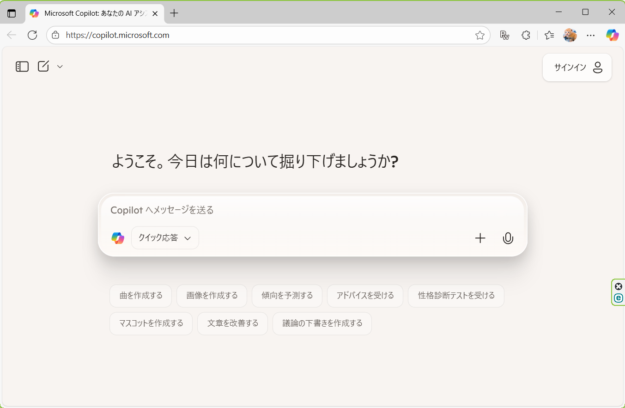This screenshot has width=625, height=408.
Task: Add page to favorites with star icon
Action: point(480,35)
